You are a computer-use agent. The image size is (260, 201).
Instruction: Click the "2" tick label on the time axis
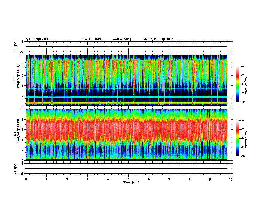67,179
